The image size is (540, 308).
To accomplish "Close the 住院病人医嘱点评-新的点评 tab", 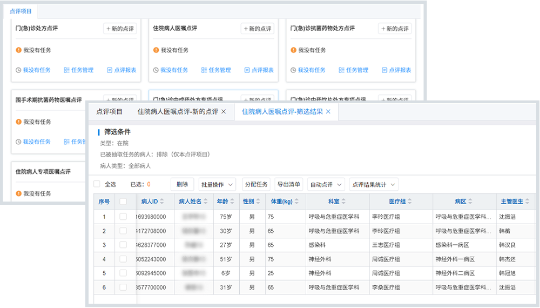I will [x=224, y=112].
